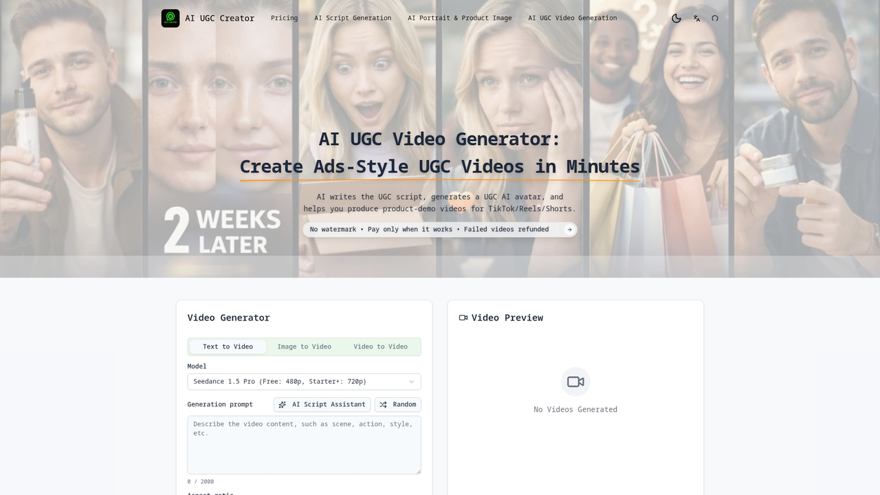Navigate to AI Portrait & Product Image
Image resolution: width=880 pixels, height=495 pixels.
459,18
